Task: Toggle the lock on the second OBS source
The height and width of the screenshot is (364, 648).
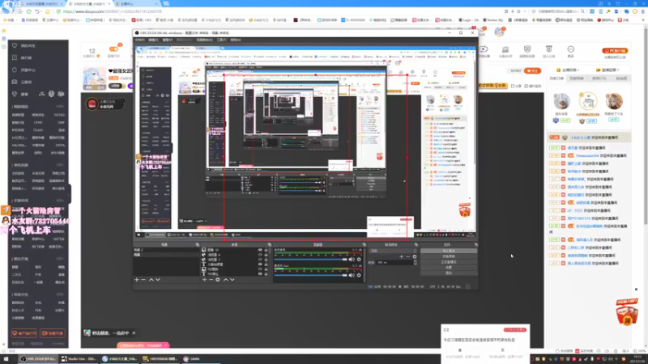Action: pyautogui.click(x=266, y=255)
